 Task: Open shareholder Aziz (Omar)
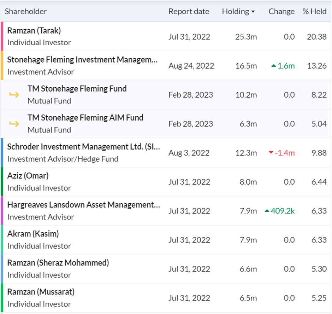(x=28, y=176)
